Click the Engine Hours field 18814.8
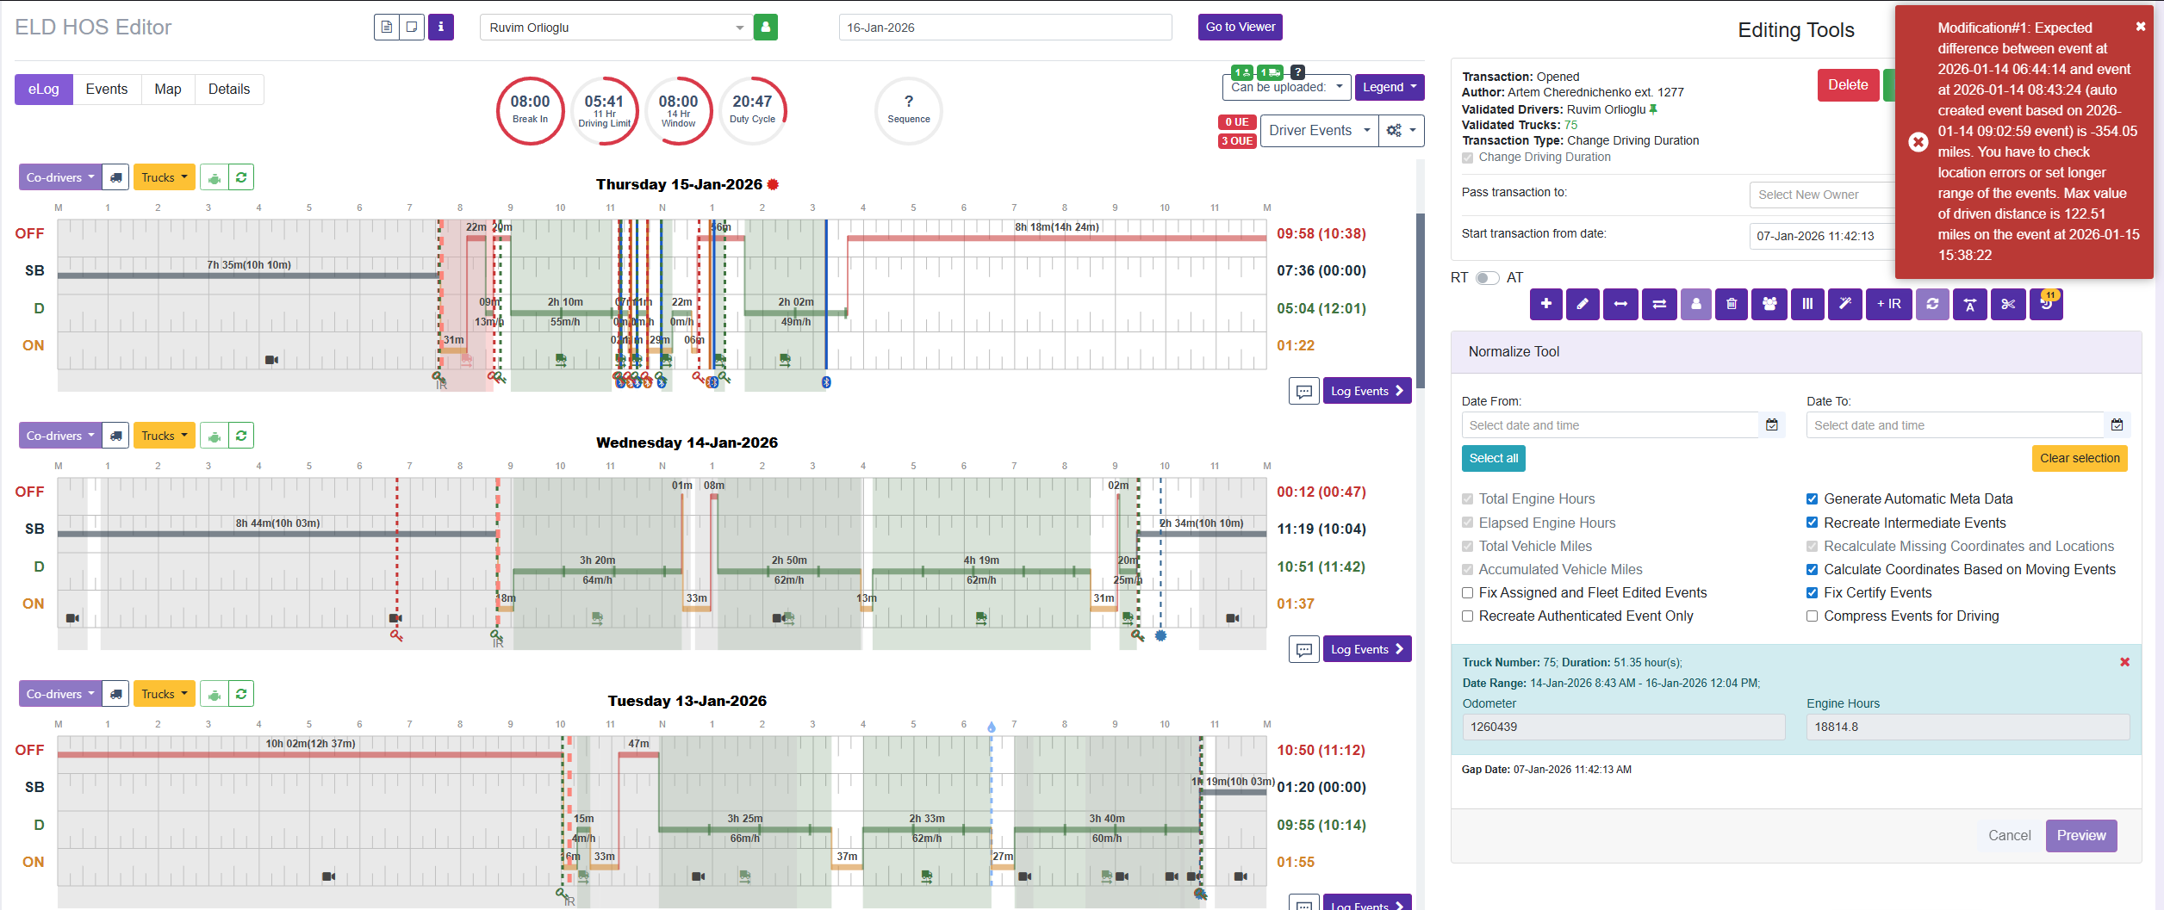The height and width of the screenshot is (910, 2164). pos(1968,727)
